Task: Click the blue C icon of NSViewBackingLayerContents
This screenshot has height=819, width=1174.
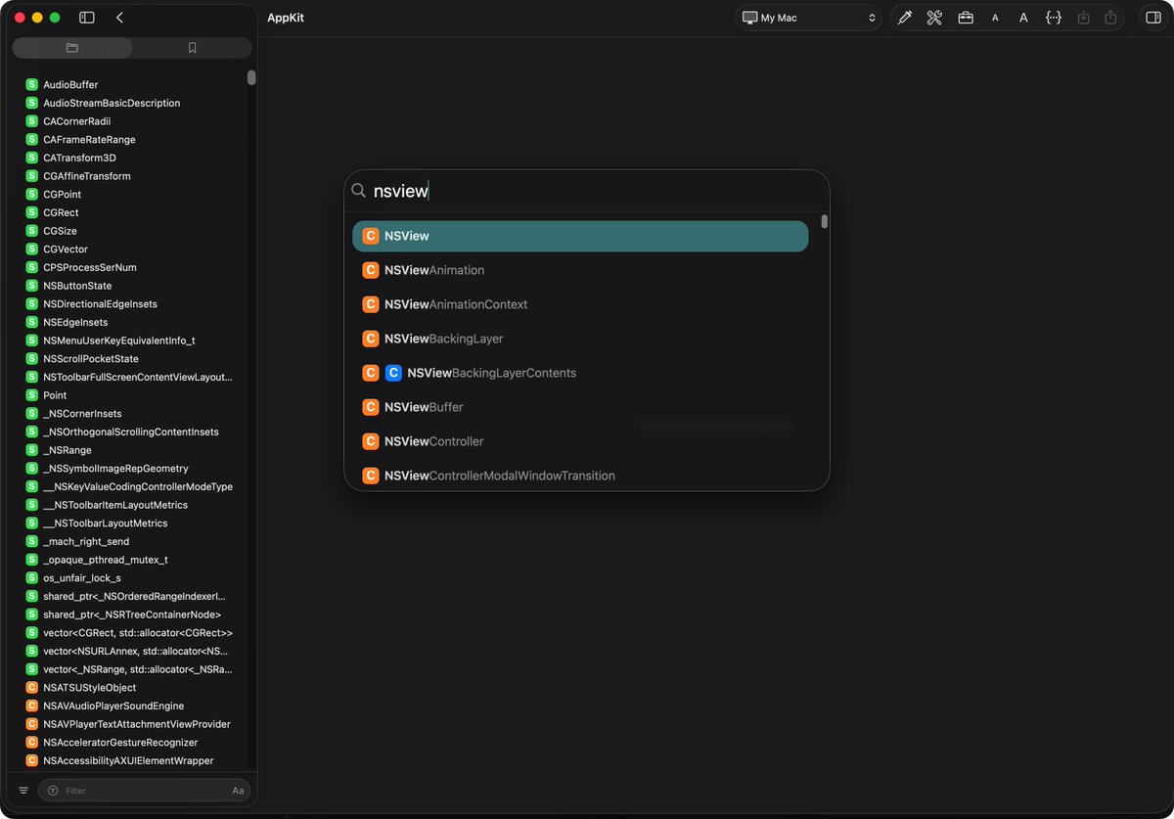Action: [x=393, y=373]
